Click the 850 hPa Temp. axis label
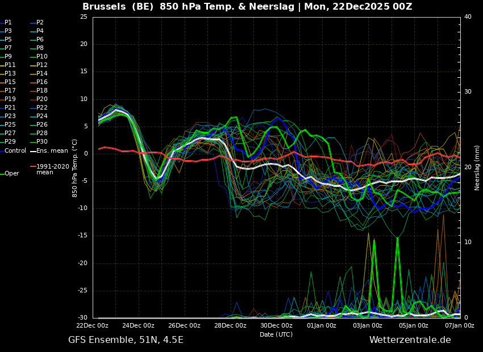Viewport: 483px width, 352px height. [x=75, y=167]
